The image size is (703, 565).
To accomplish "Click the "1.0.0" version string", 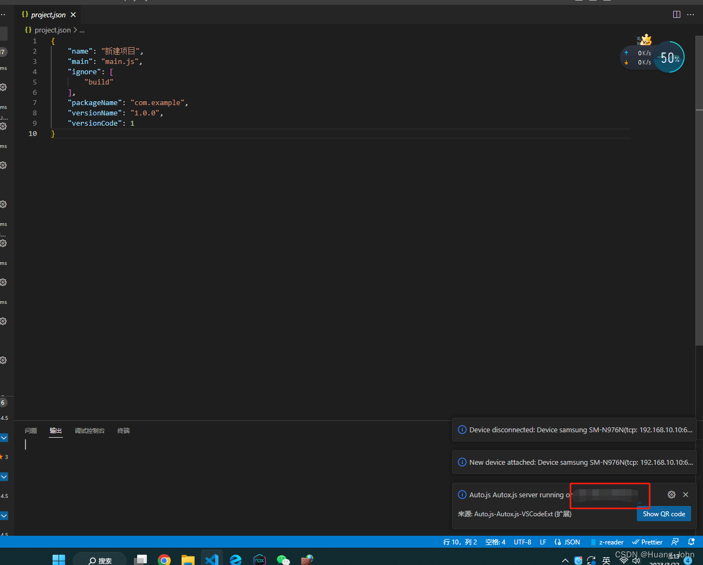I will [x=145, y=113].
